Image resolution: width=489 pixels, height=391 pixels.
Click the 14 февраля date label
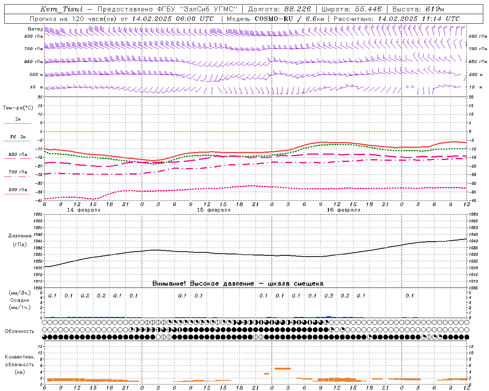click(83, 210)
